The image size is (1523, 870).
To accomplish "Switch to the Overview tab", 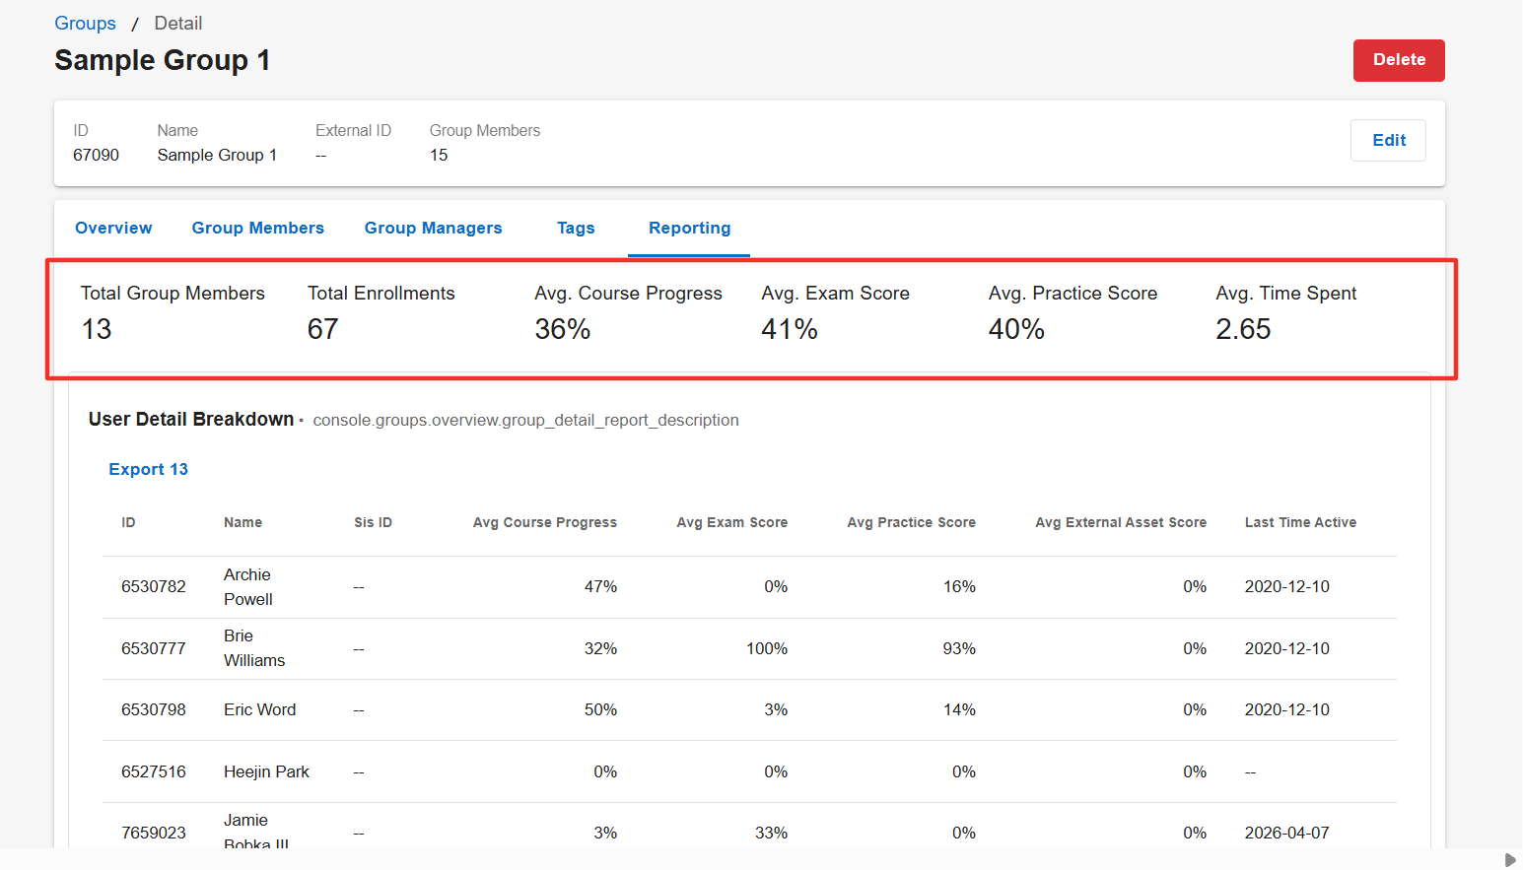I will click(113, 228).
